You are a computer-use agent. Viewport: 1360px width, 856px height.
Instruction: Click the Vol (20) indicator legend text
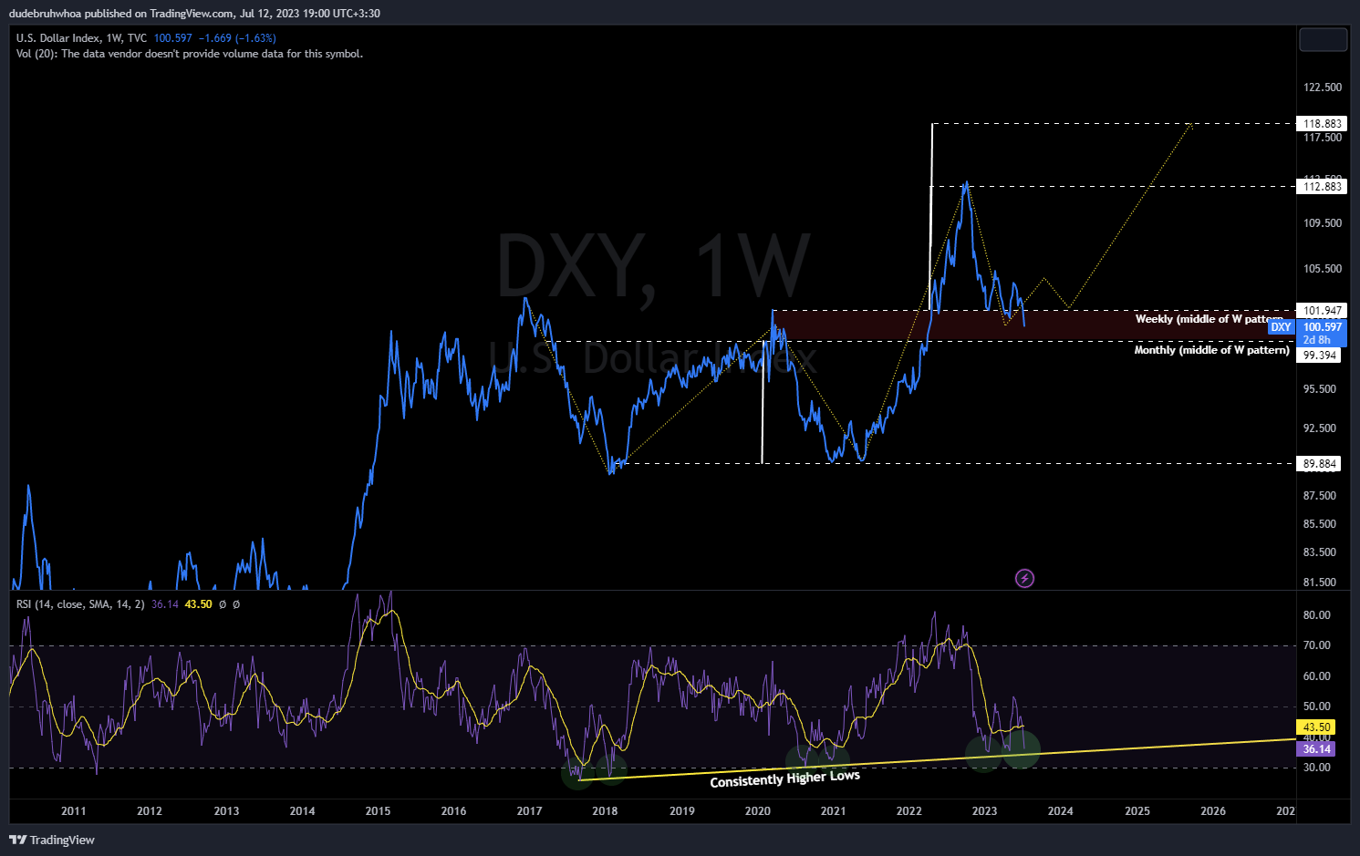click(190, 54)
